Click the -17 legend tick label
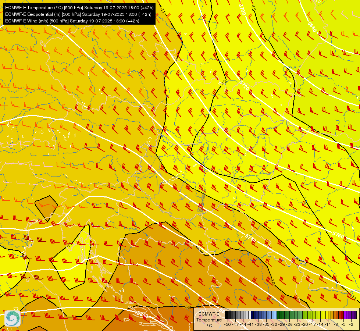 313,324
